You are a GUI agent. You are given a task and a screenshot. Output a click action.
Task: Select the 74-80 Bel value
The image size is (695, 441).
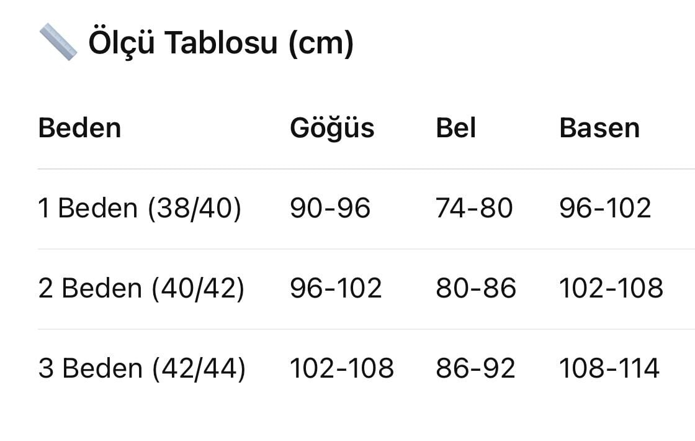point(474,208)
